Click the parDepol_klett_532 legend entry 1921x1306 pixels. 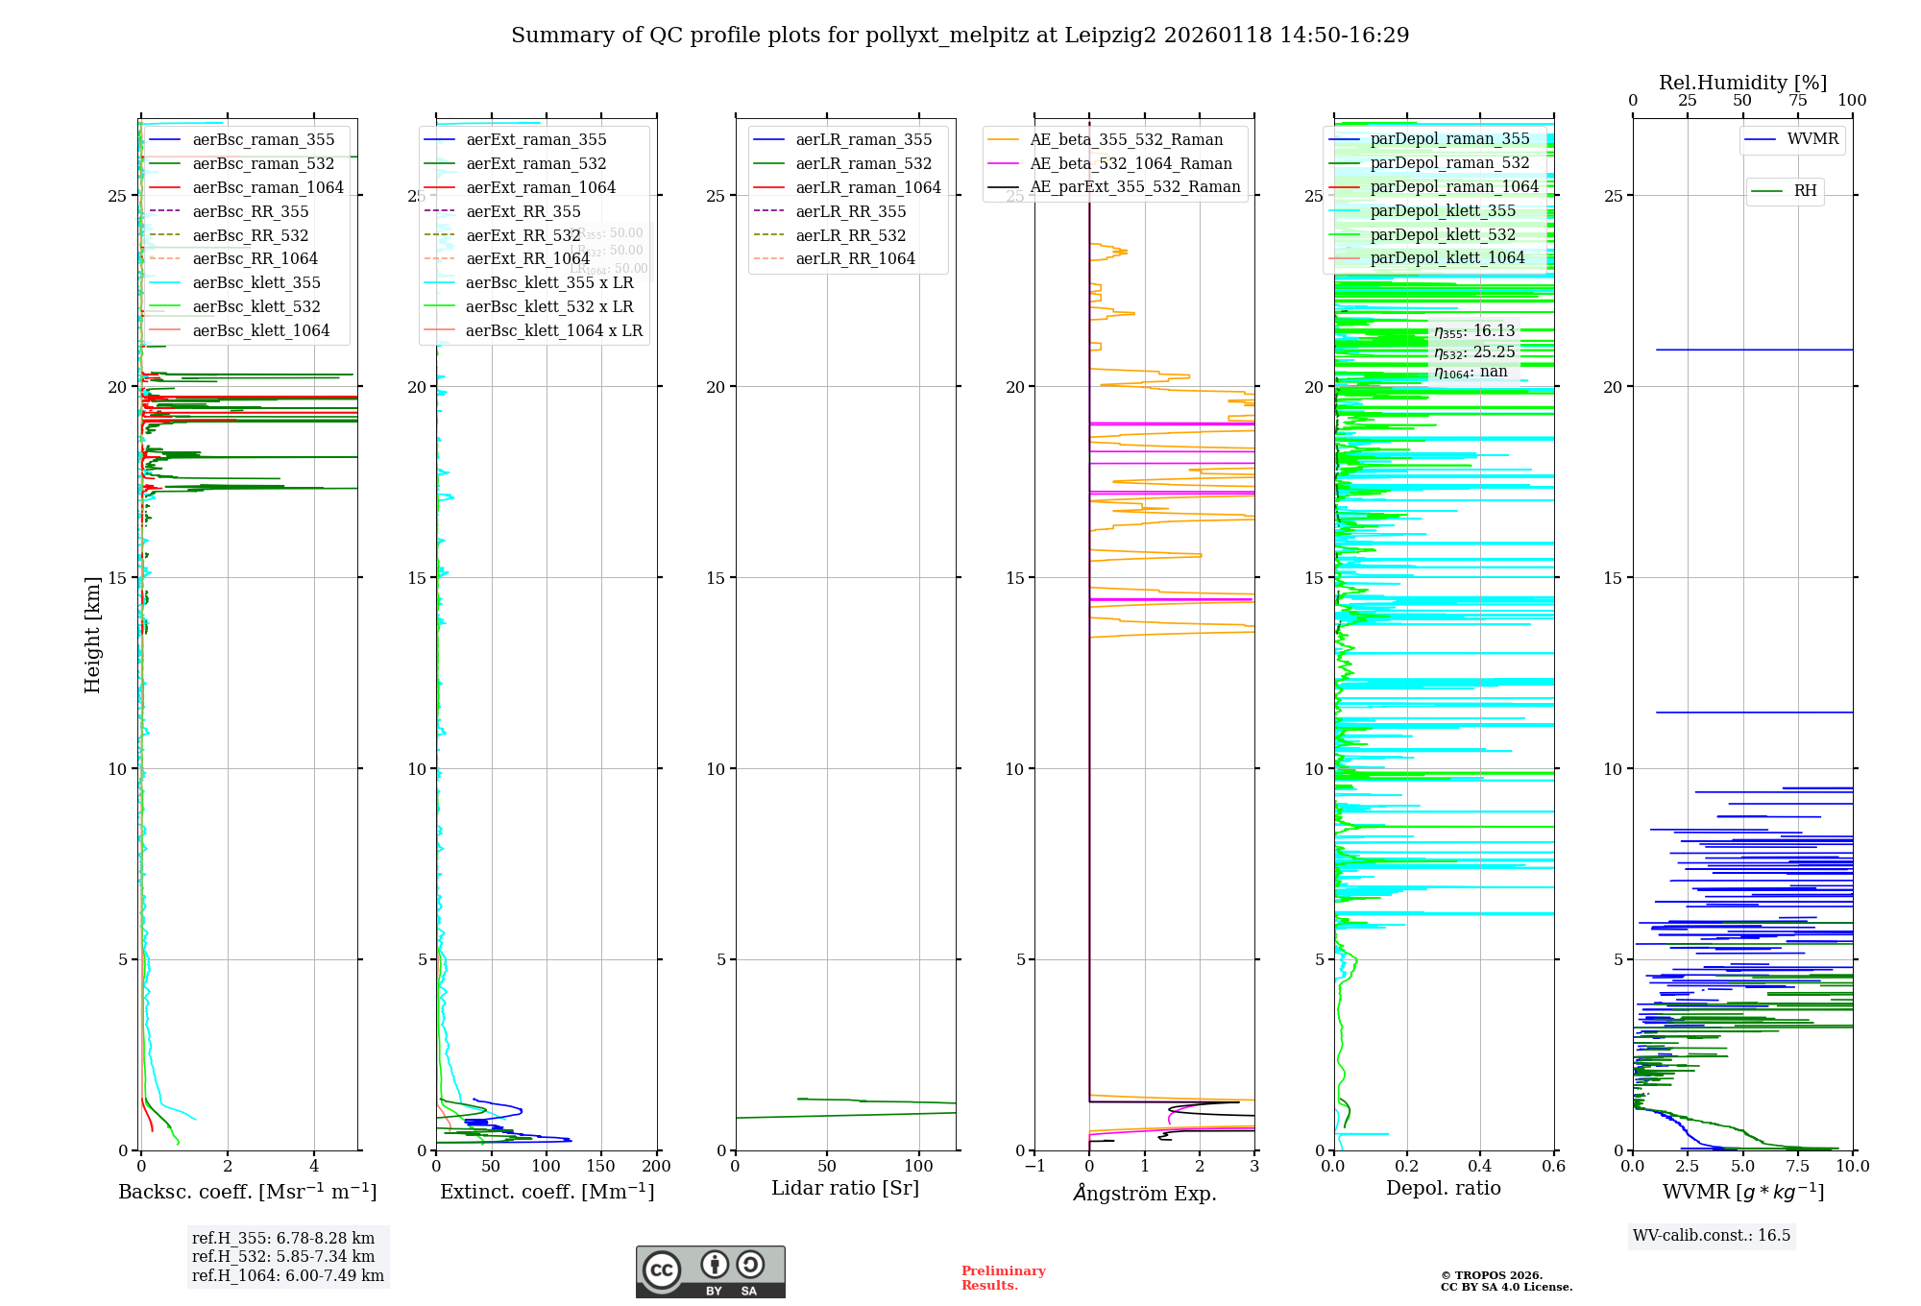click(x=1442, y=234)
